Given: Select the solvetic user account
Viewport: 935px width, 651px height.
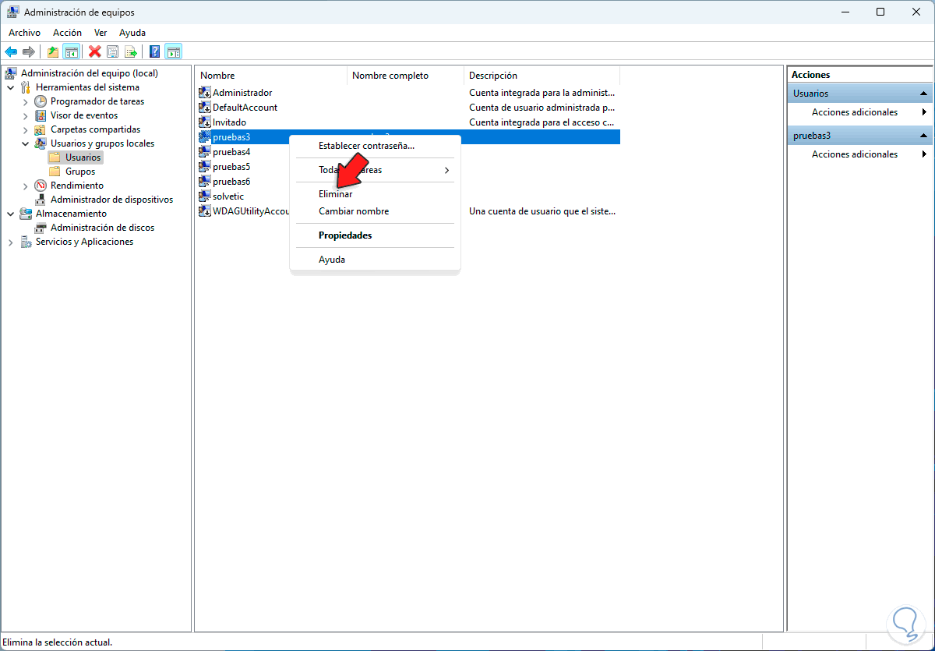Looking at the screenshot, I should point(229,196).
